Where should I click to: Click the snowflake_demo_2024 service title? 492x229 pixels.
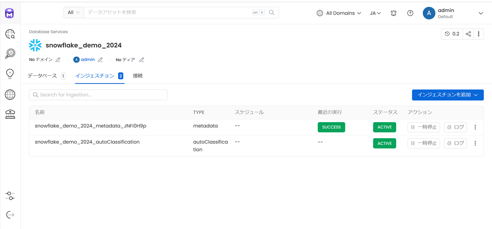tap(84, 45)
